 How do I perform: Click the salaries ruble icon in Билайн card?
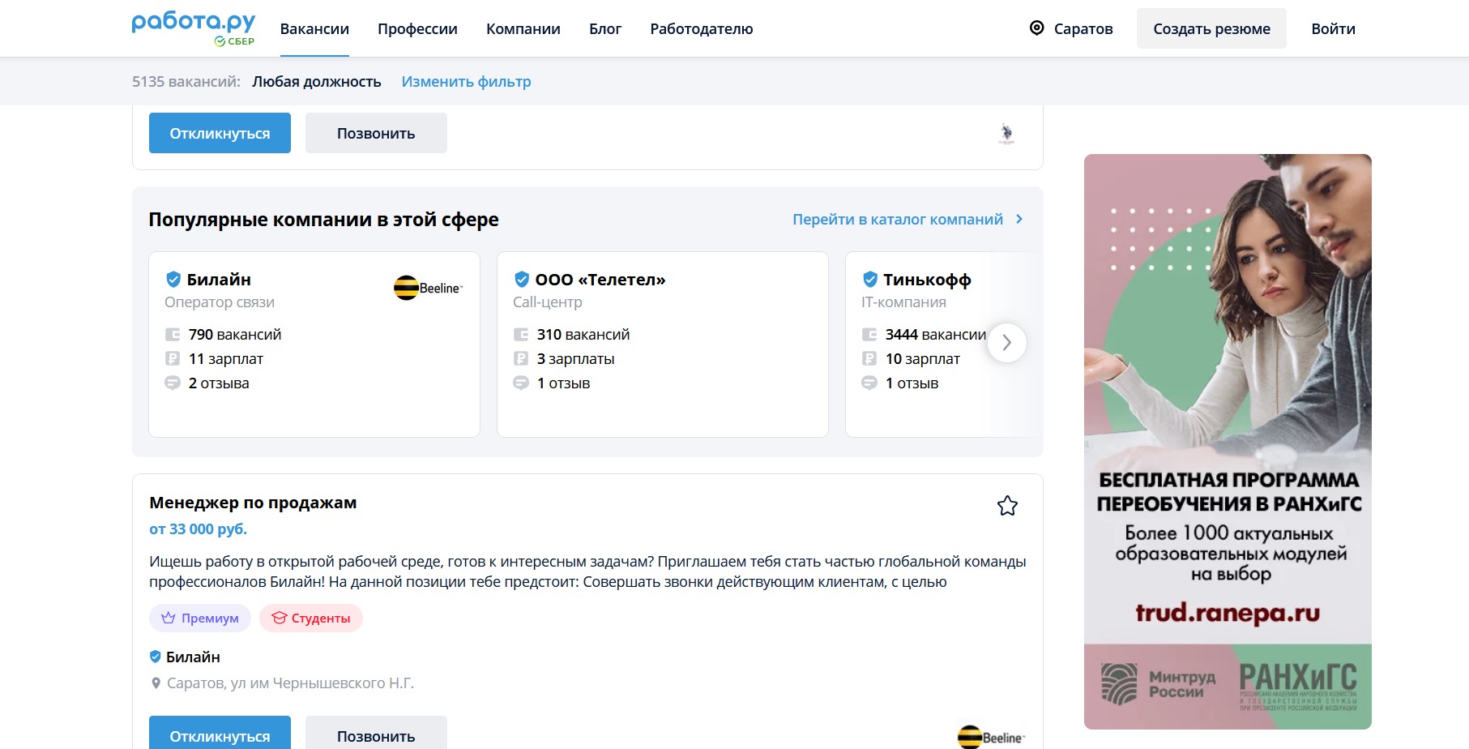pyautogui.click(x=173, y=358)
